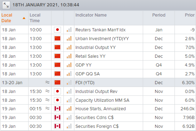Viewport: 196px width, 131px height.
Task: Sort by the Indicator Name column header
Action: click(91, 15)
